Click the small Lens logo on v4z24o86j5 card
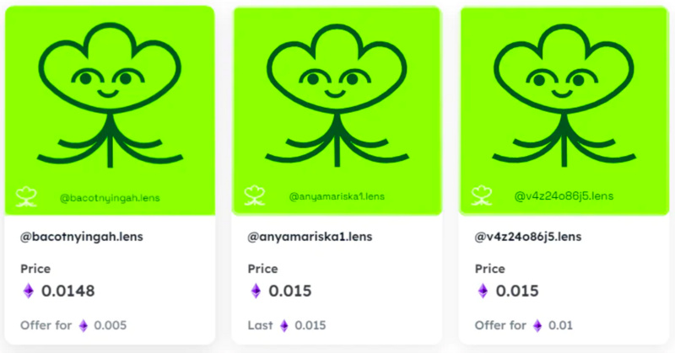 481,195
